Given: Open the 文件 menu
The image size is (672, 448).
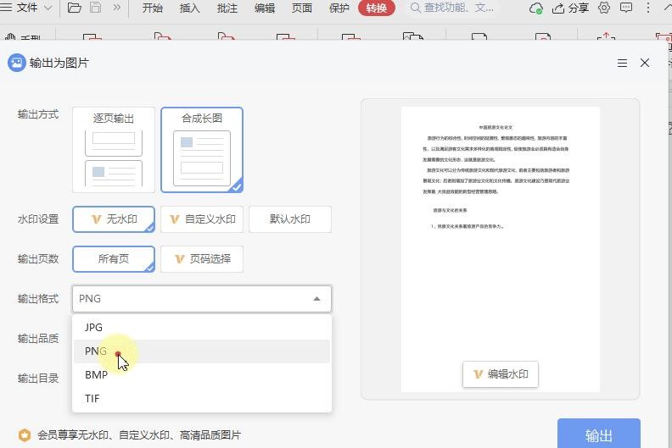Looking at the screenshot, I should pos(27,8).
